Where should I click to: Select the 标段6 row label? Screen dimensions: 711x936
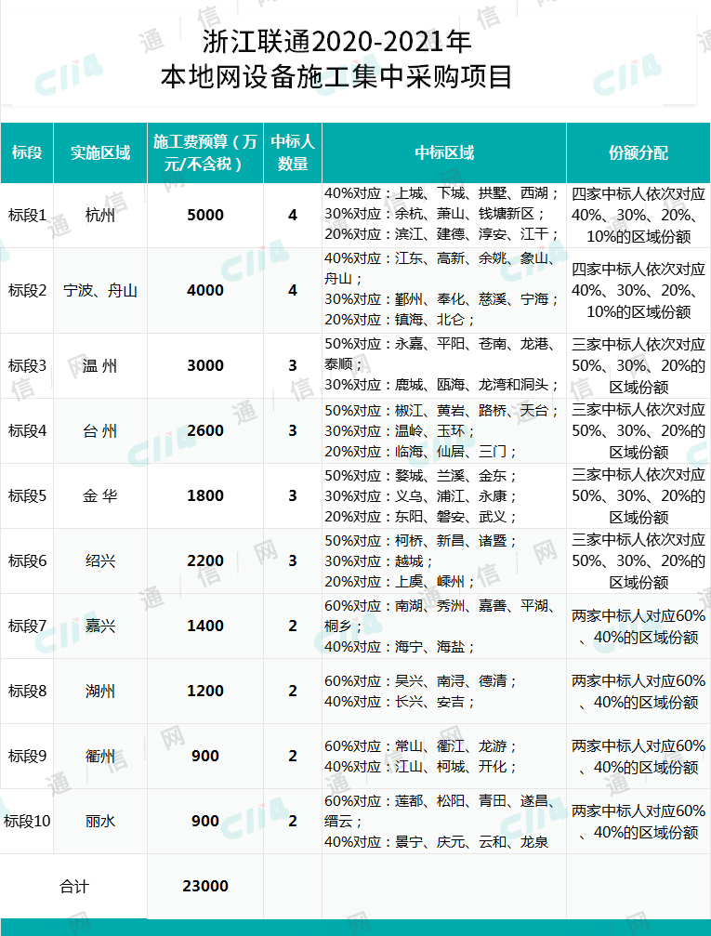pyautogui.click(x=27, y=560)
